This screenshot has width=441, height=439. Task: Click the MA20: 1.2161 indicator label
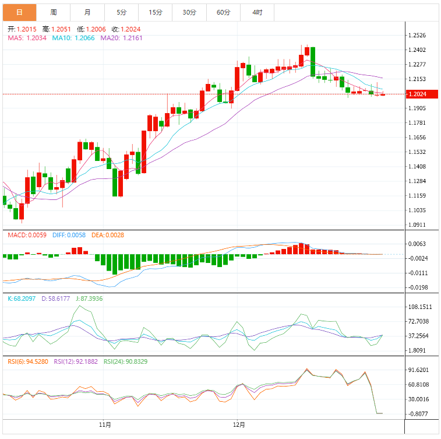click(x=121, y=38)
